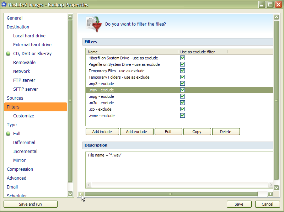Select Removable destination
This screenshot has width=284, height=212.
[x=24, y=63]
